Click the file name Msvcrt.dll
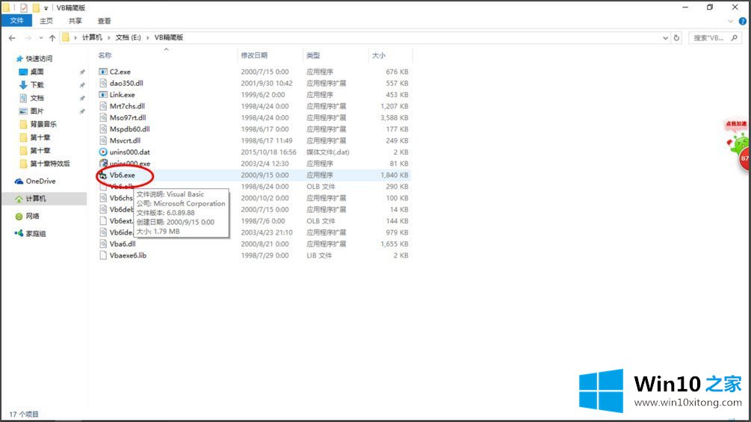 [x=125, y=140]
